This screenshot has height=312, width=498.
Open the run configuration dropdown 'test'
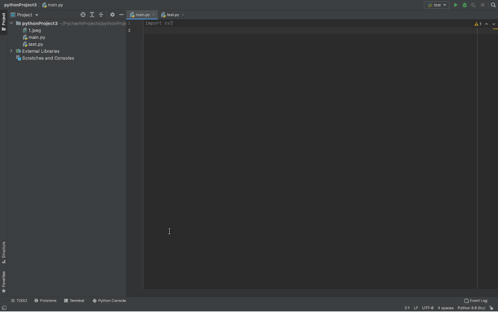pos(437,5)
